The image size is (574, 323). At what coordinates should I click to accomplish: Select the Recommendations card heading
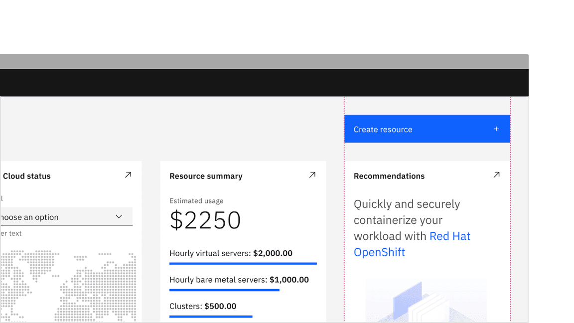coord(389,176)
